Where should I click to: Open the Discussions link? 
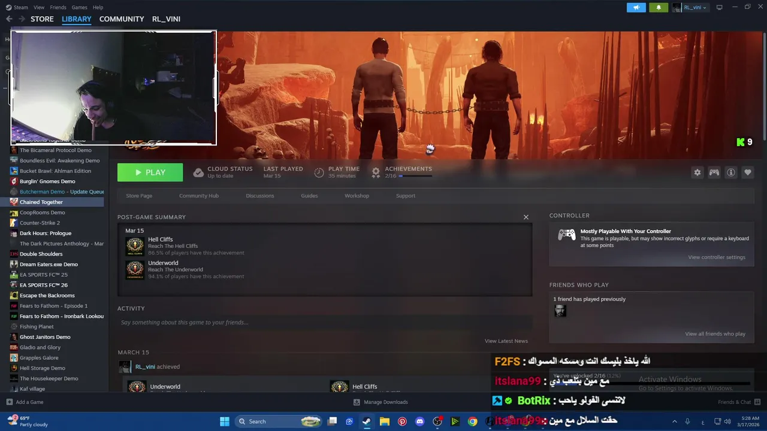point(260,196)
